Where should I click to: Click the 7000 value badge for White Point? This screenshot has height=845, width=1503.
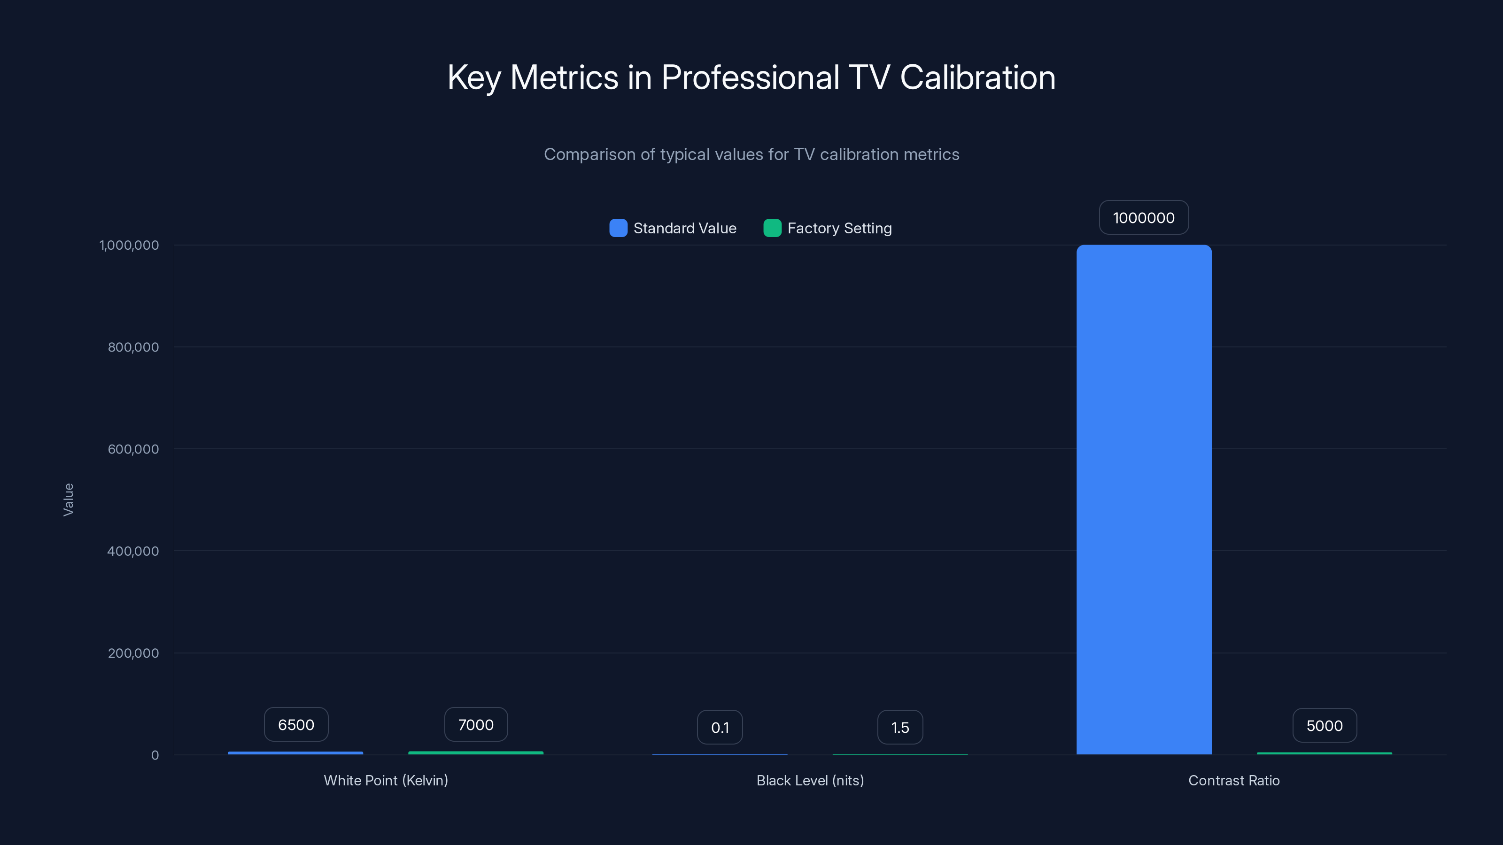tap(475, 724)
